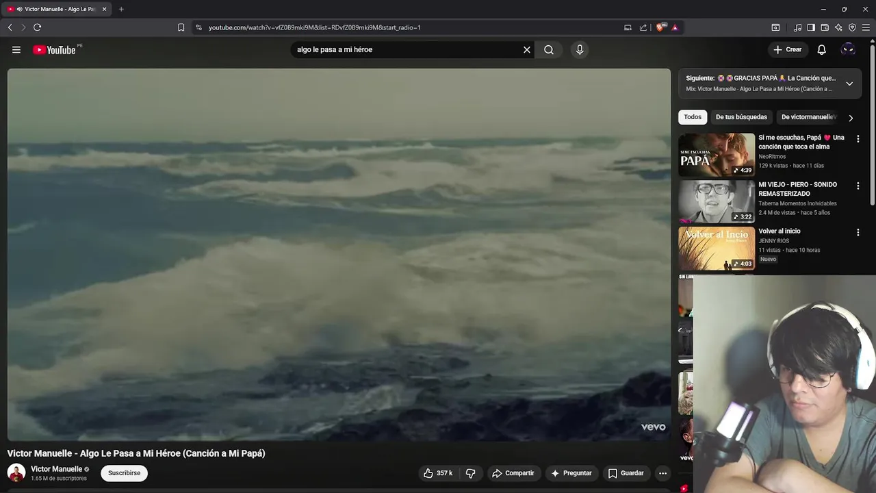Open media control music note icon

tap(797, 27)
